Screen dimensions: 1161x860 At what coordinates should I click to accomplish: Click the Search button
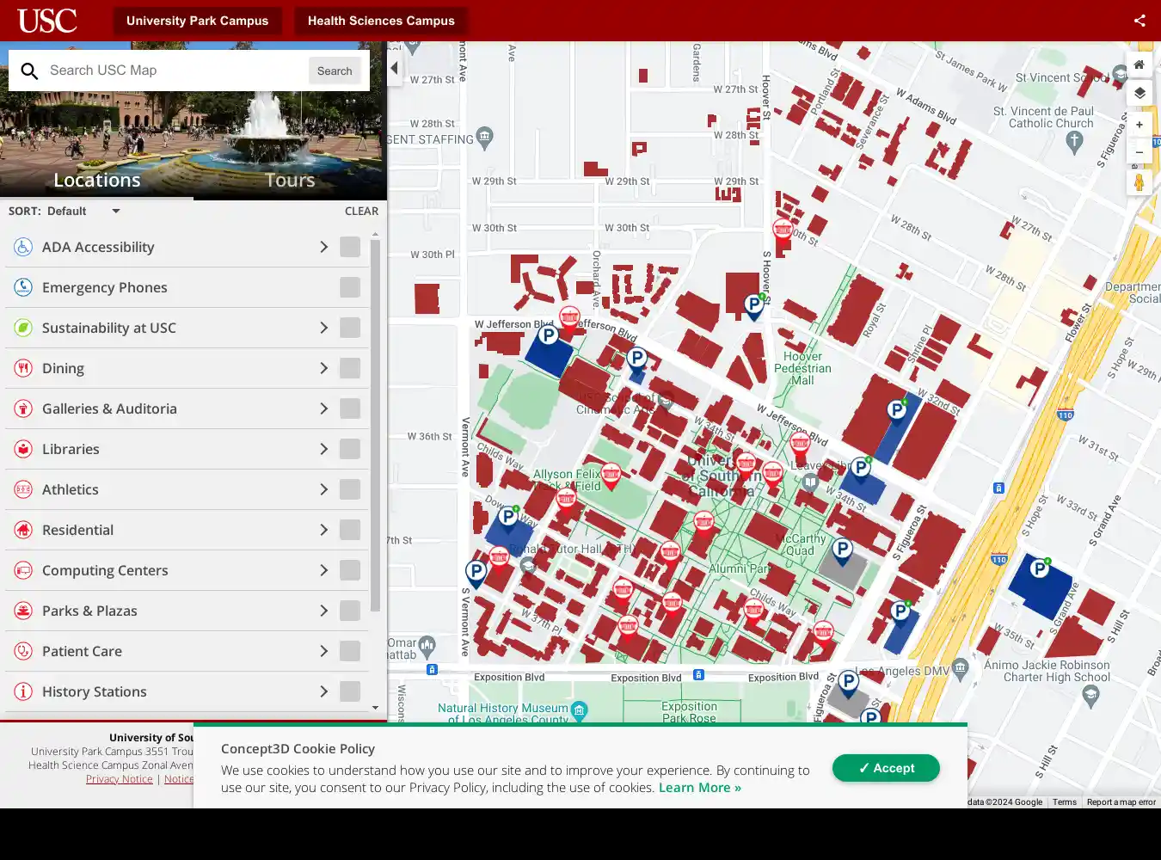[335, 71]
